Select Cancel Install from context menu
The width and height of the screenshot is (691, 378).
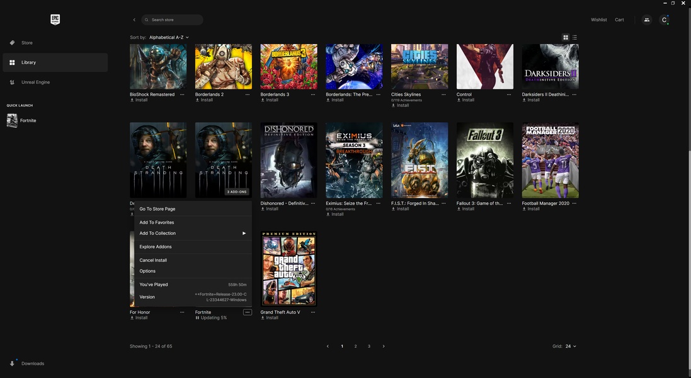(153, 260)
